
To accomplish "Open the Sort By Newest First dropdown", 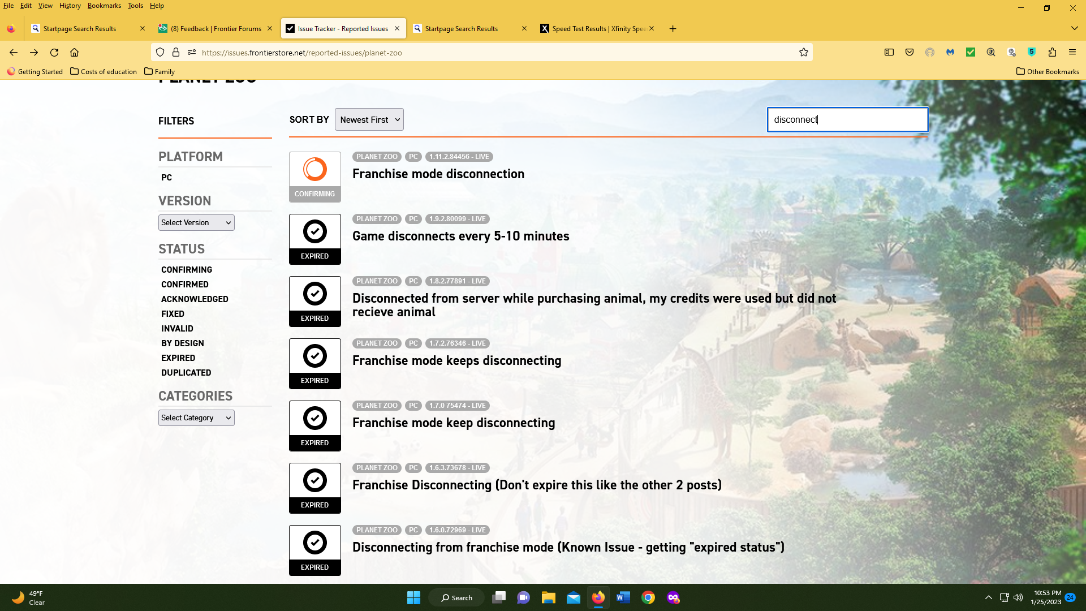I will pyautogui.click(x=369, y=119).
